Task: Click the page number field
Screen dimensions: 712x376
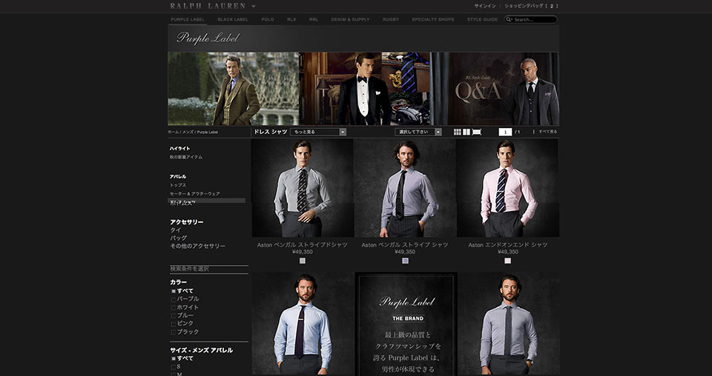Action: point(505,132)
